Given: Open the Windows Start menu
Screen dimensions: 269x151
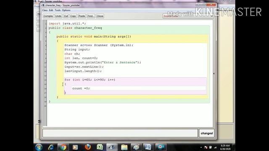Looking at the screenshot, I should click(x=39, y=147).
